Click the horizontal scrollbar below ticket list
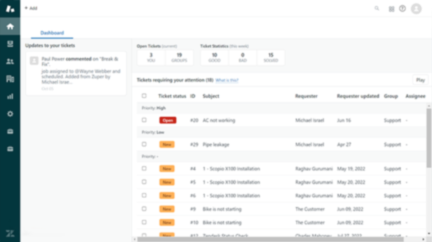 tap(271, 239)
